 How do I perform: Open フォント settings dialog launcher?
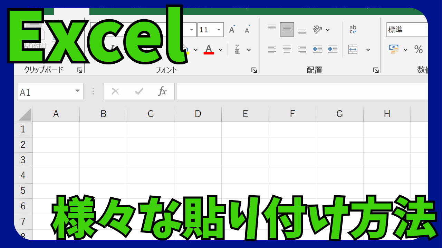[254, 70]
